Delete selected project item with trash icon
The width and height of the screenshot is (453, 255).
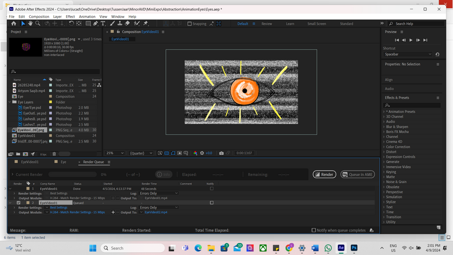coord(54,154)
